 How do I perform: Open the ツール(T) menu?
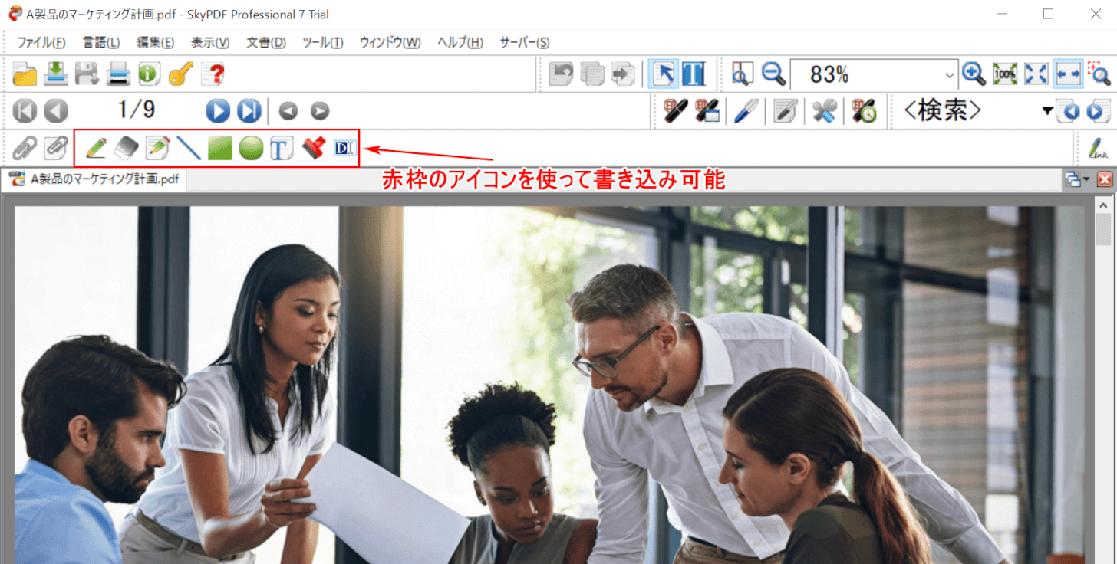pos(322,43)
